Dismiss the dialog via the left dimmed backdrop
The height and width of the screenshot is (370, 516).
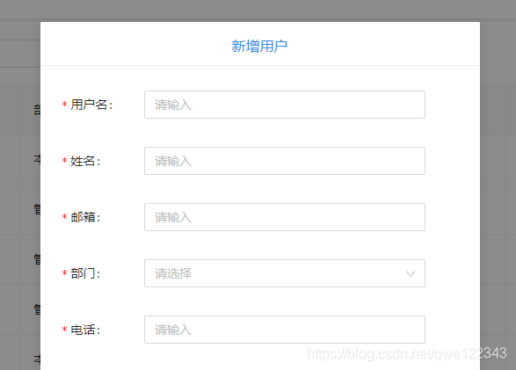pyautogui.click(x=19, y=196)
